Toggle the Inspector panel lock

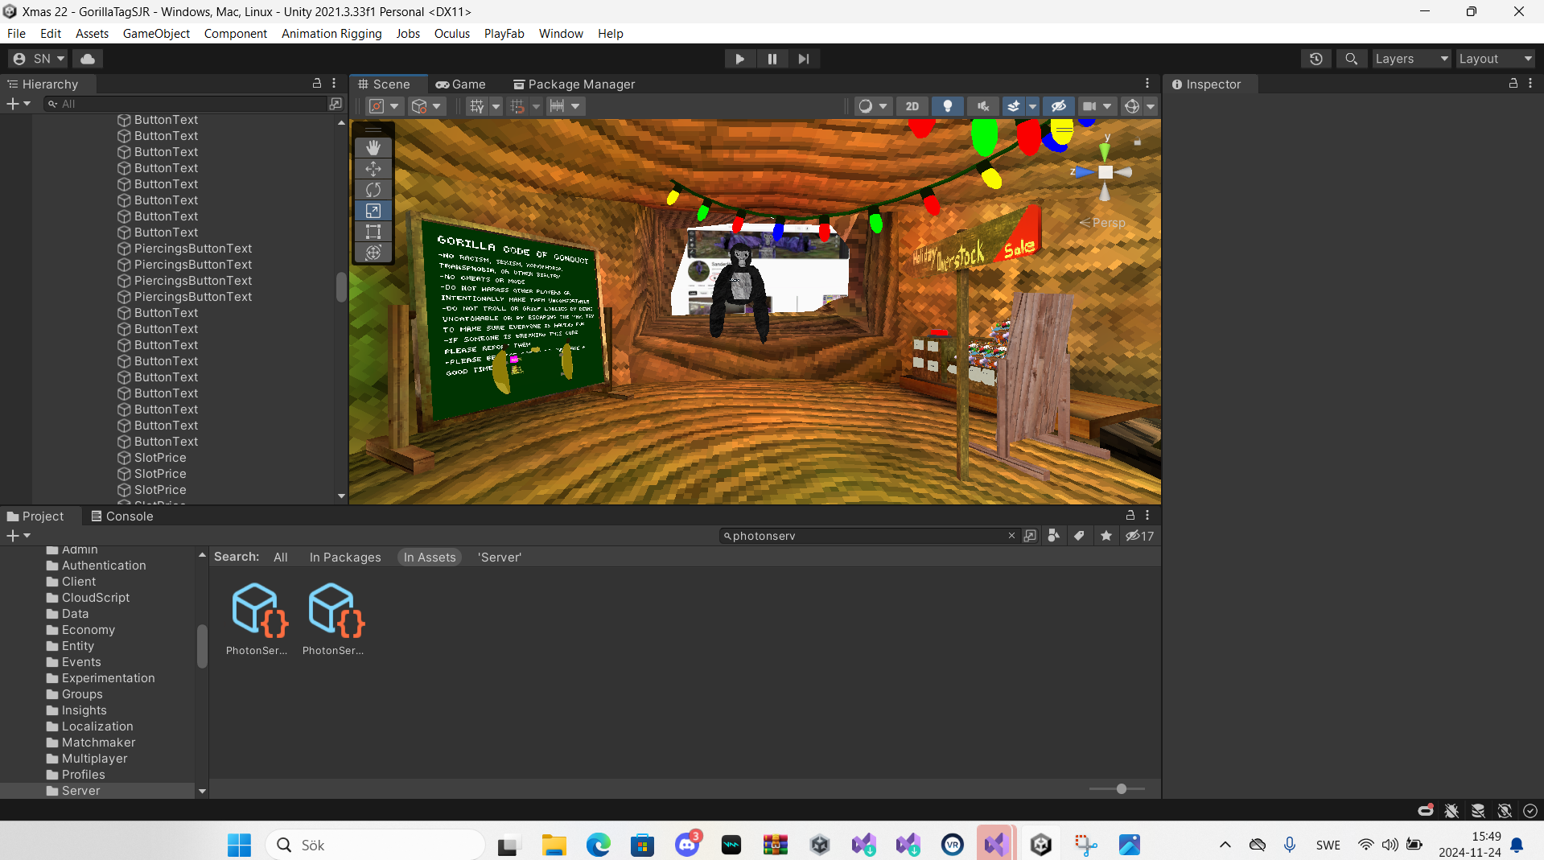click(x=1513, y=84)
